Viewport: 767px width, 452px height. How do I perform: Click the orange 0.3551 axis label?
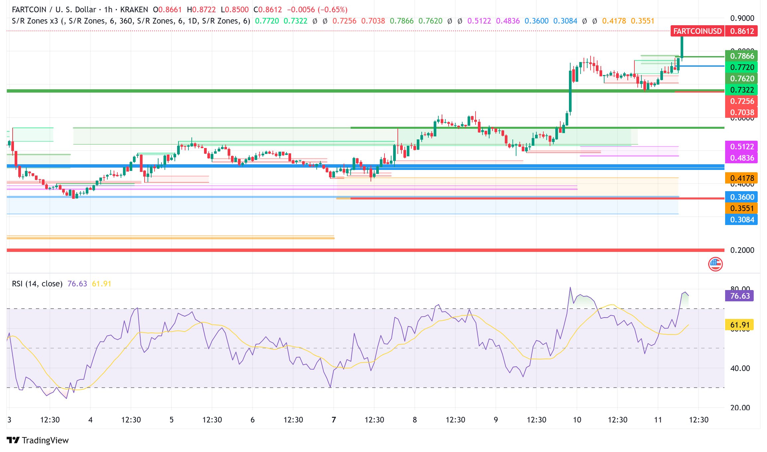(742, 208)
